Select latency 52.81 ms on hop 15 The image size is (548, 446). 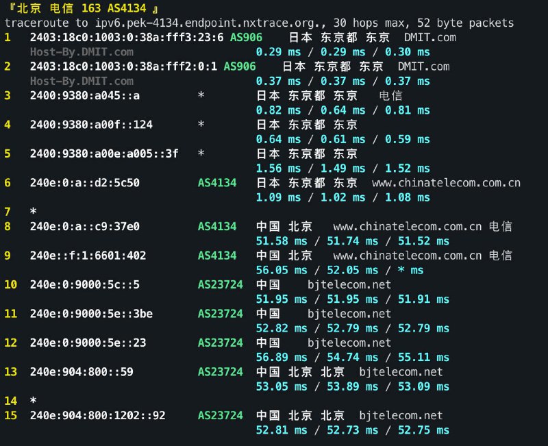282,430
